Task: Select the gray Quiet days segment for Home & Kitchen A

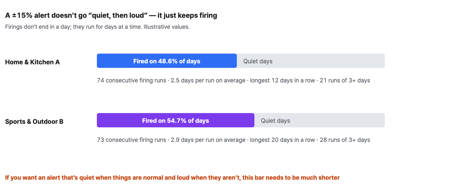Action: (311, 61)
